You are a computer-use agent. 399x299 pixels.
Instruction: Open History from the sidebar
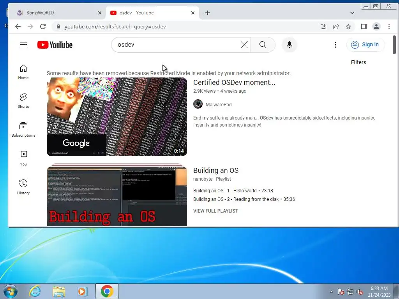[23, 187]
